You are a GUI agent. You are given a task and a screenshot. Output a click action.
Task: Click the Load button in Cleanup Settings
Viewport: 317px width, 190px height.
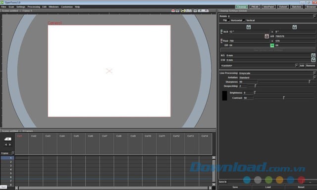pyautogui.click(x=268, y=187)
